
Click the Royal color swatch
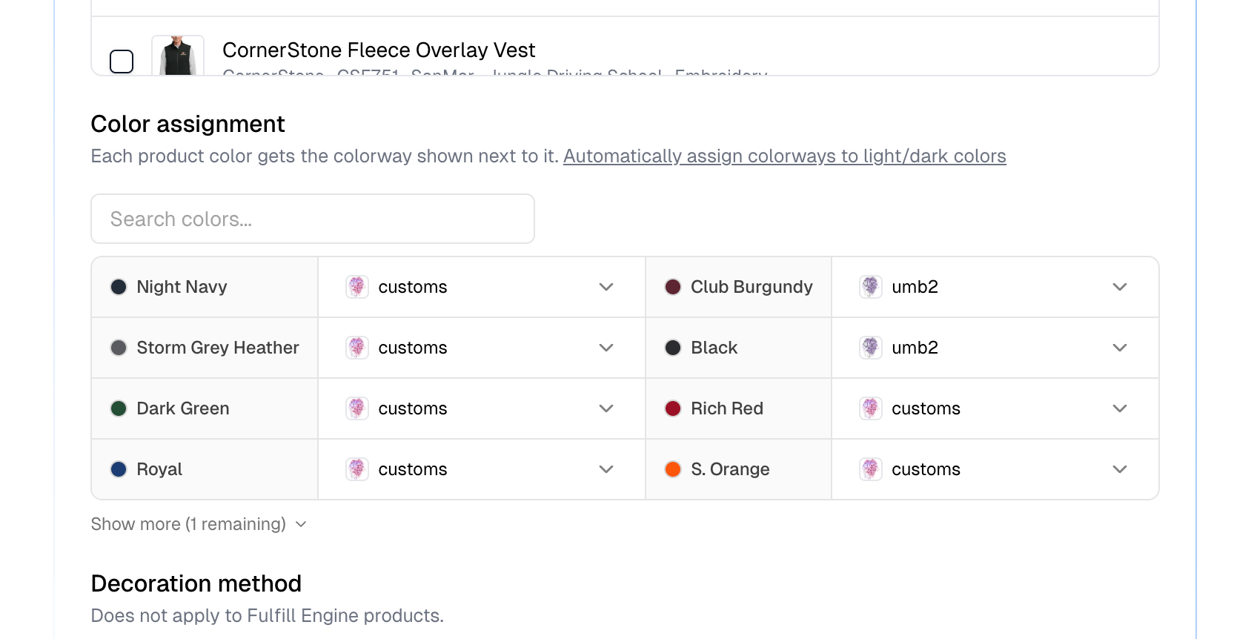pyautogui.click(x=119, y=469)
